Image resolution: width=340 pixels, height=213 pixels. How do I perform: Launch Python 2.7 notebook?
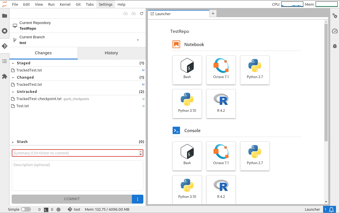pos(255,70)
